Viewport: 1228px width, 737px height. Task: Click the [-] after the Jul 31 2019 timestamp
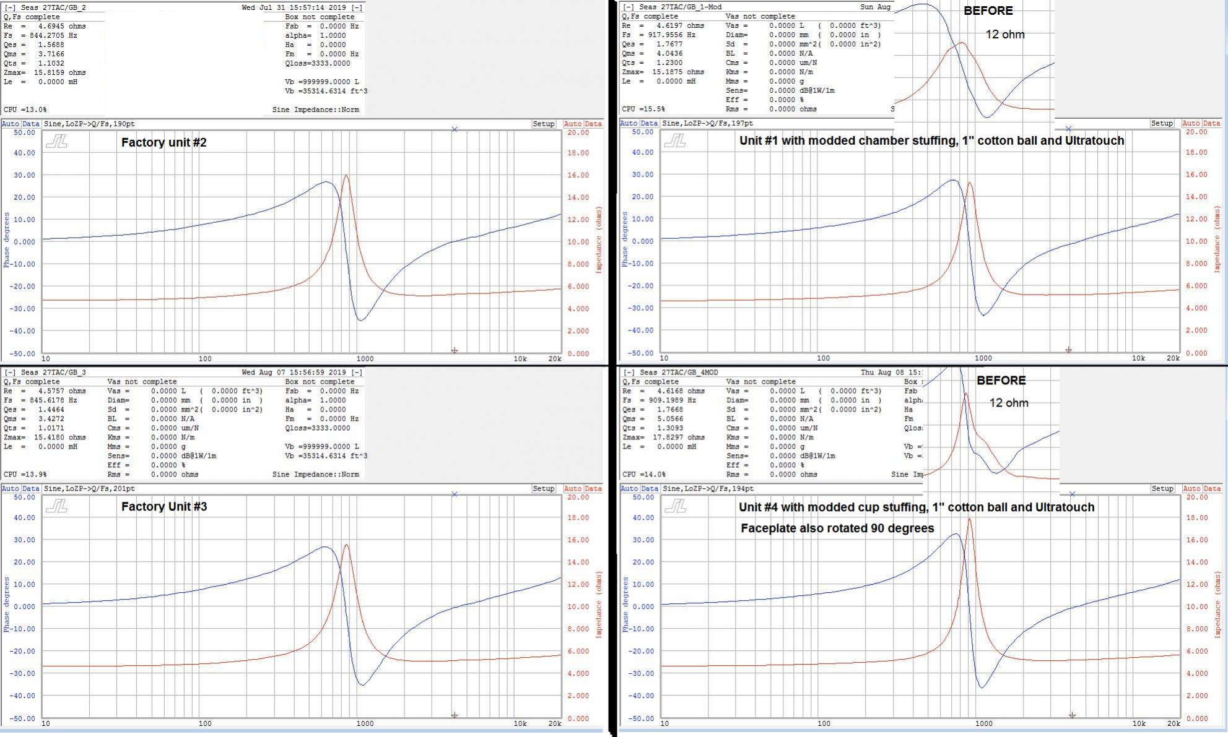tap(357, 7)
